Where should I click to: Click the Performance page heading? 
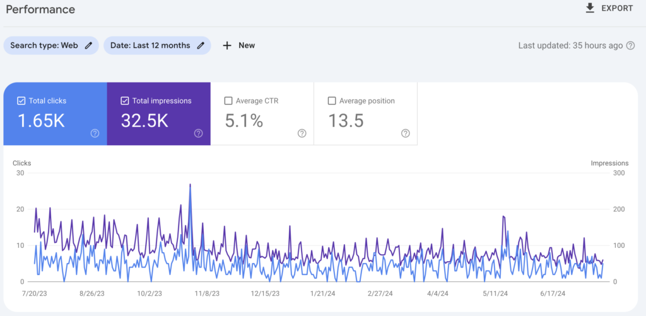tap(40, 9)
